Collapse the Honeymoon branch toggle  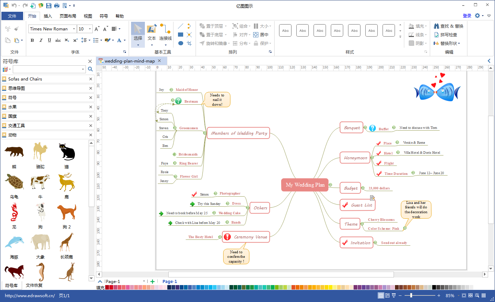(x=372, y=158)
